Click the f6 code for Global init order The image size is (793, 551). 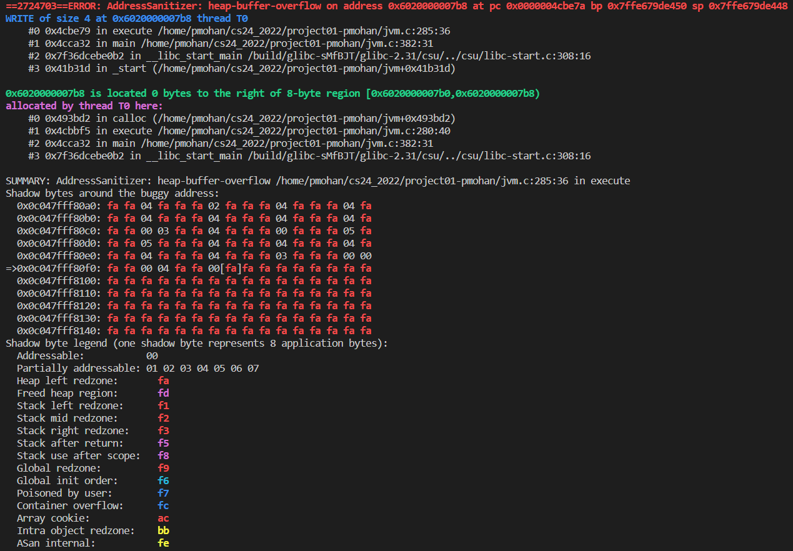pos(163,481)
